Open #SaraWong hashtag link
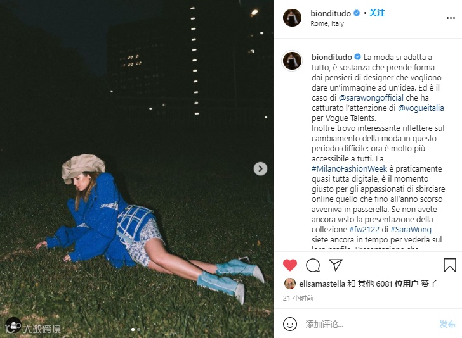 [411, 229]
